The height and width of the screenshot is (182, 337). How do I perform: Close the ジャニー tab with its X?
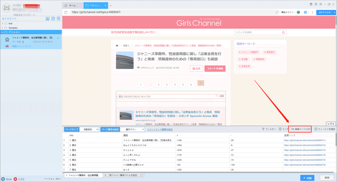(x=105, y=5)
